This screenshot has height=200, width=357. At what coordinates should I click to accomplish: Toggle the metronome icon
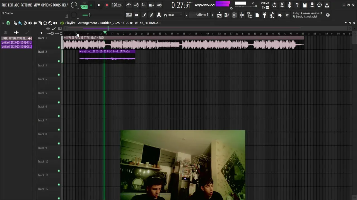(x=129, y=5)
